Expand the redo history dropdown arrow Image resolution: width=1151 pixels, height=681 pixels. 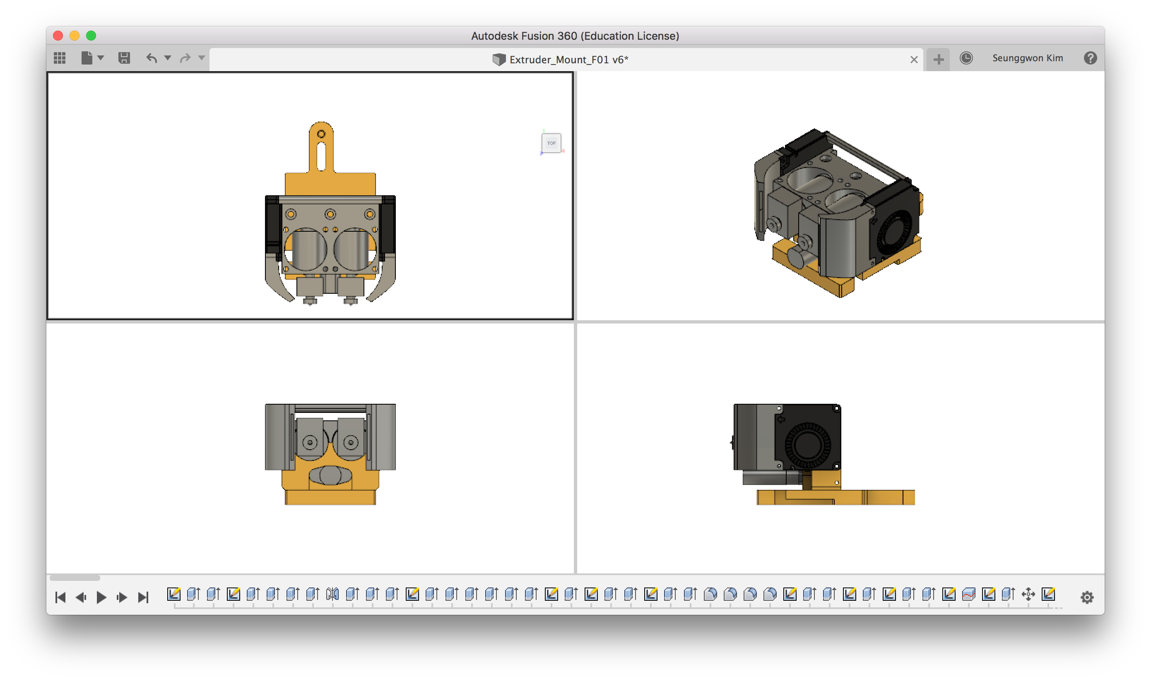click(x=202, y=58)
